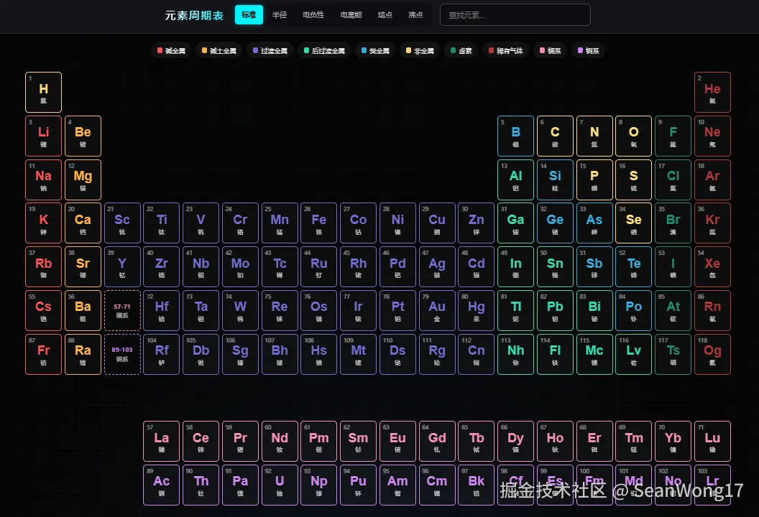This screenshot has width=759, height=517.
Task: Open the silicon (Si) element cell
Action: point(555,180)
